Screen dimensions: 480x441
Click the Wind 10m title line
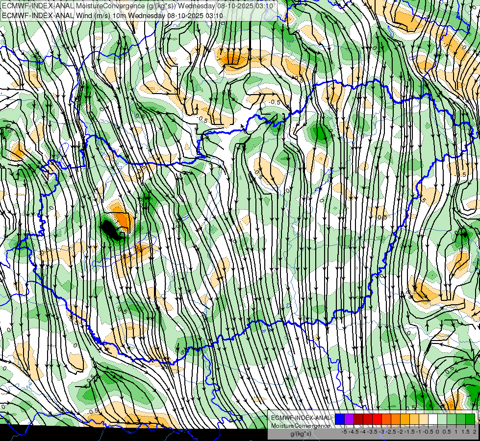coord(112,15)
